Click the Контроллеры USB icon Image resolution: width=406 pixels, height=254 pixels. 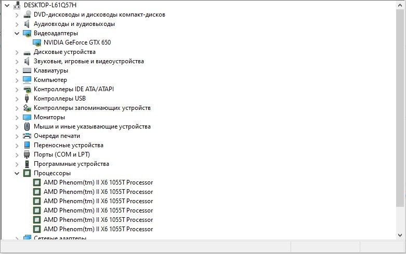27,98
